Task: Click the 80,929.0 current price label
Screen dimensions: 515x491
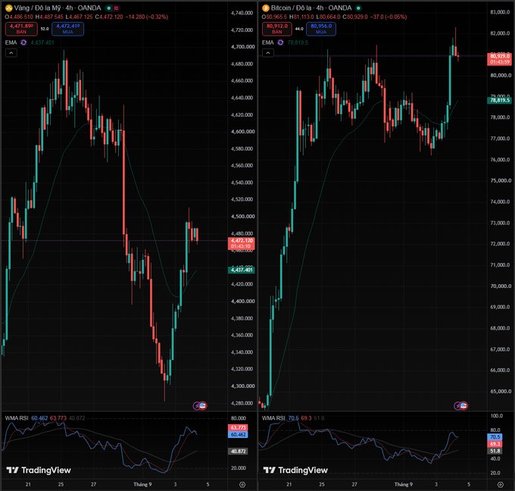Action: [500, 59]
